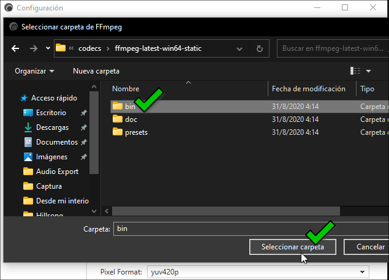Image resolution: width=389 pixels, height=280 pixels.
Task: Close the Configuración window
Action: click(x=373, y=8)
